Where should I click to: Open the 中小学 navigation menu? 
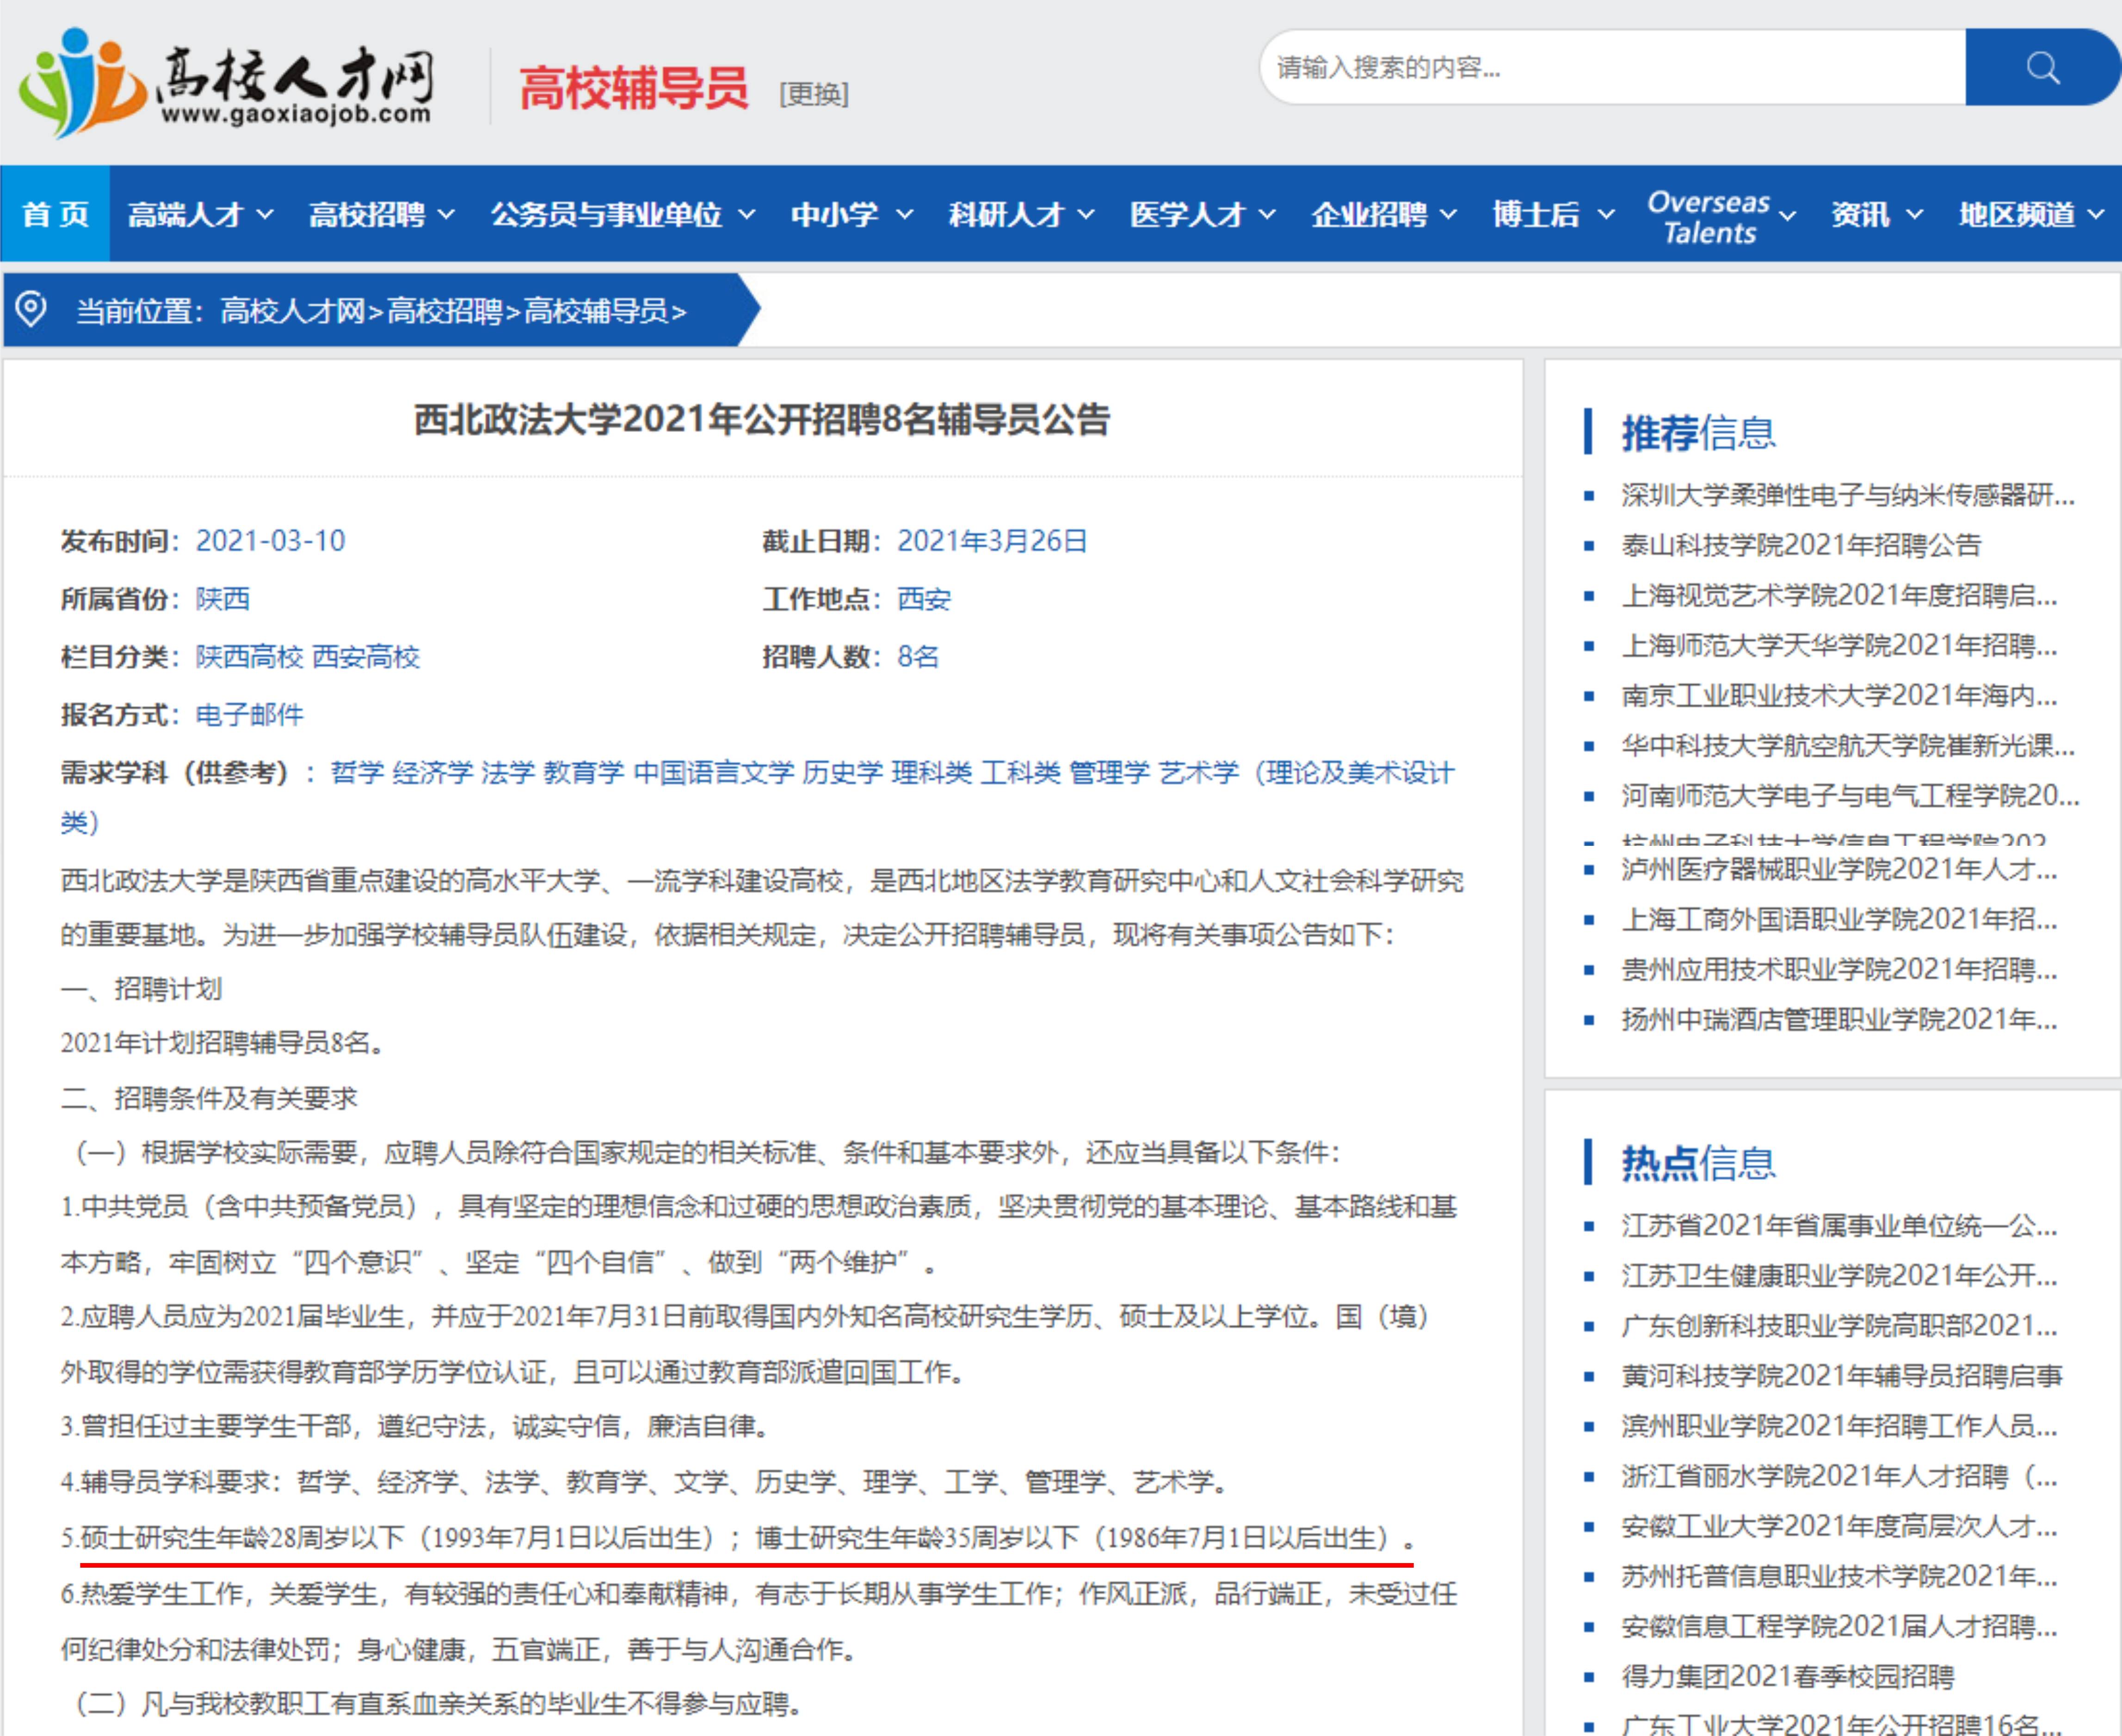point(851,214)
